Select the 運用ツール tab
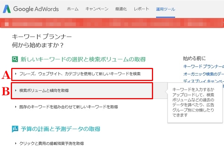The height and width of the screenshot is (153, 224). (x=165, y=9)
